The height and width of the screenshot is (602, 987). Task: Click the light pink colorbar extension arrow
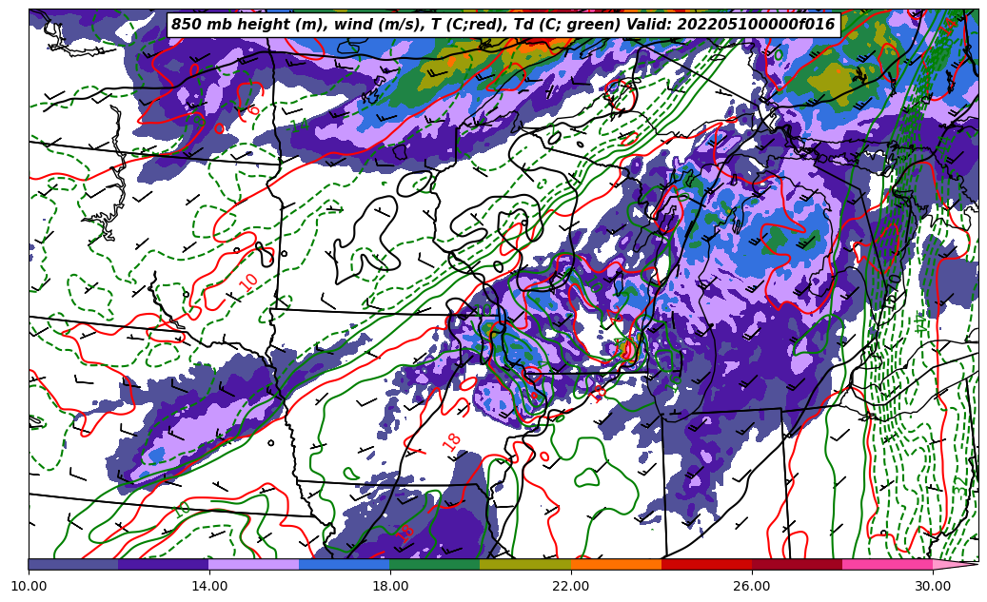pyautogui.click(x=954, y=564)
